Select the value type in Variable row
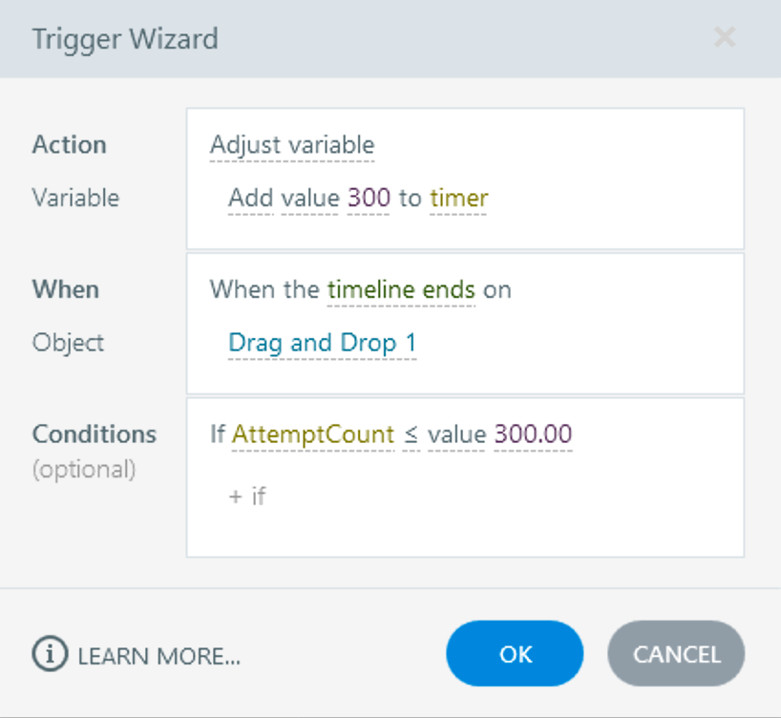Screen dimensions: 781x718 309,198
